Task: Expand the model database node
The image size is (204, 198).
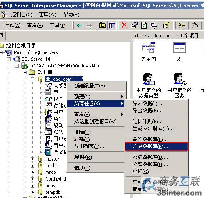Action: pos(32,166)
